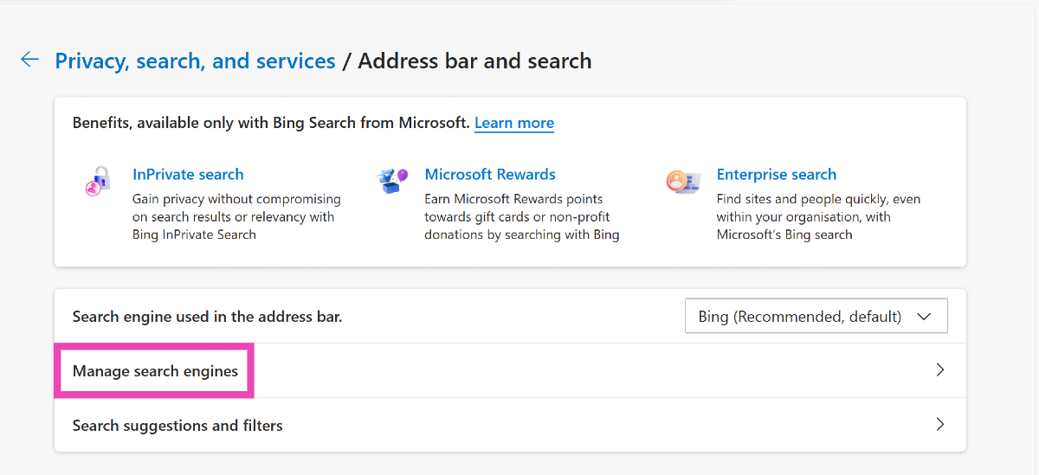Open the Privacy, search, and services breadcrumb
Viewport: 1039px width, 475px height.
point(195,61)
